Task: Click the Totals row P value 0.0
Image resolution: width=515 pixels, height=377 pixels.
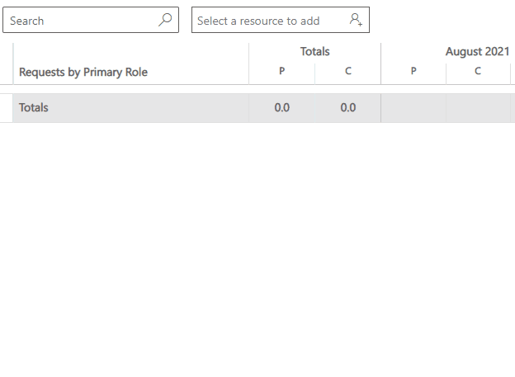Action: pyautogui.click(x=282, y=107)
